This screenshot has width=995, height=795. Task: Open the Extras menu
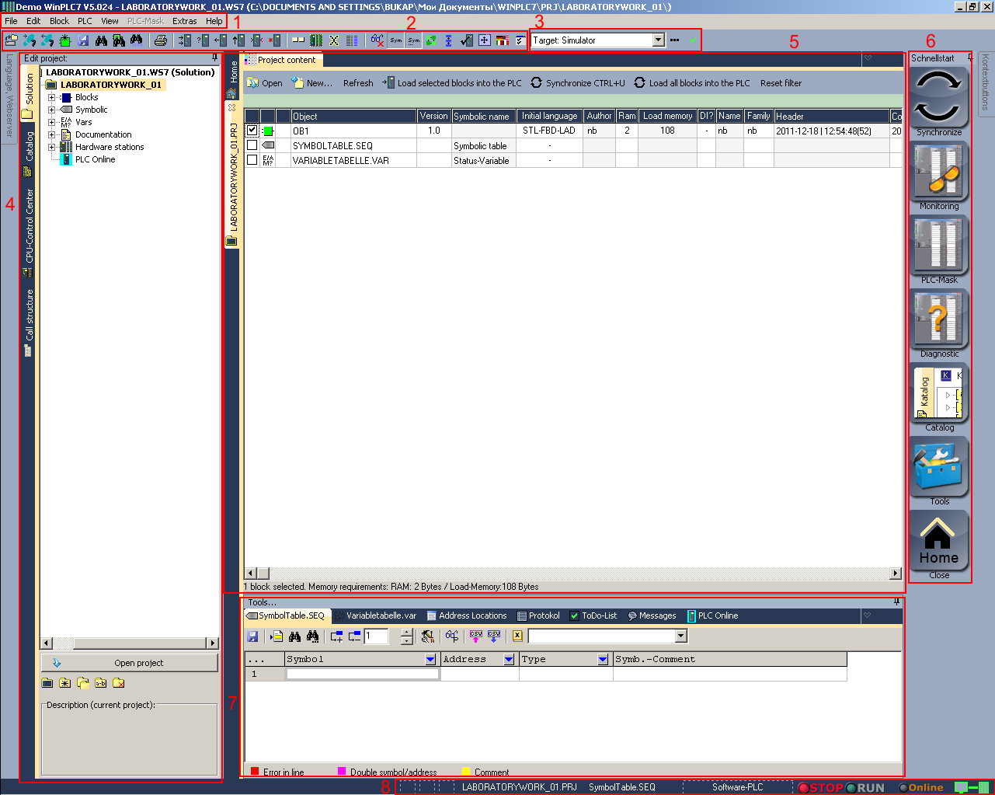point(184,21)
